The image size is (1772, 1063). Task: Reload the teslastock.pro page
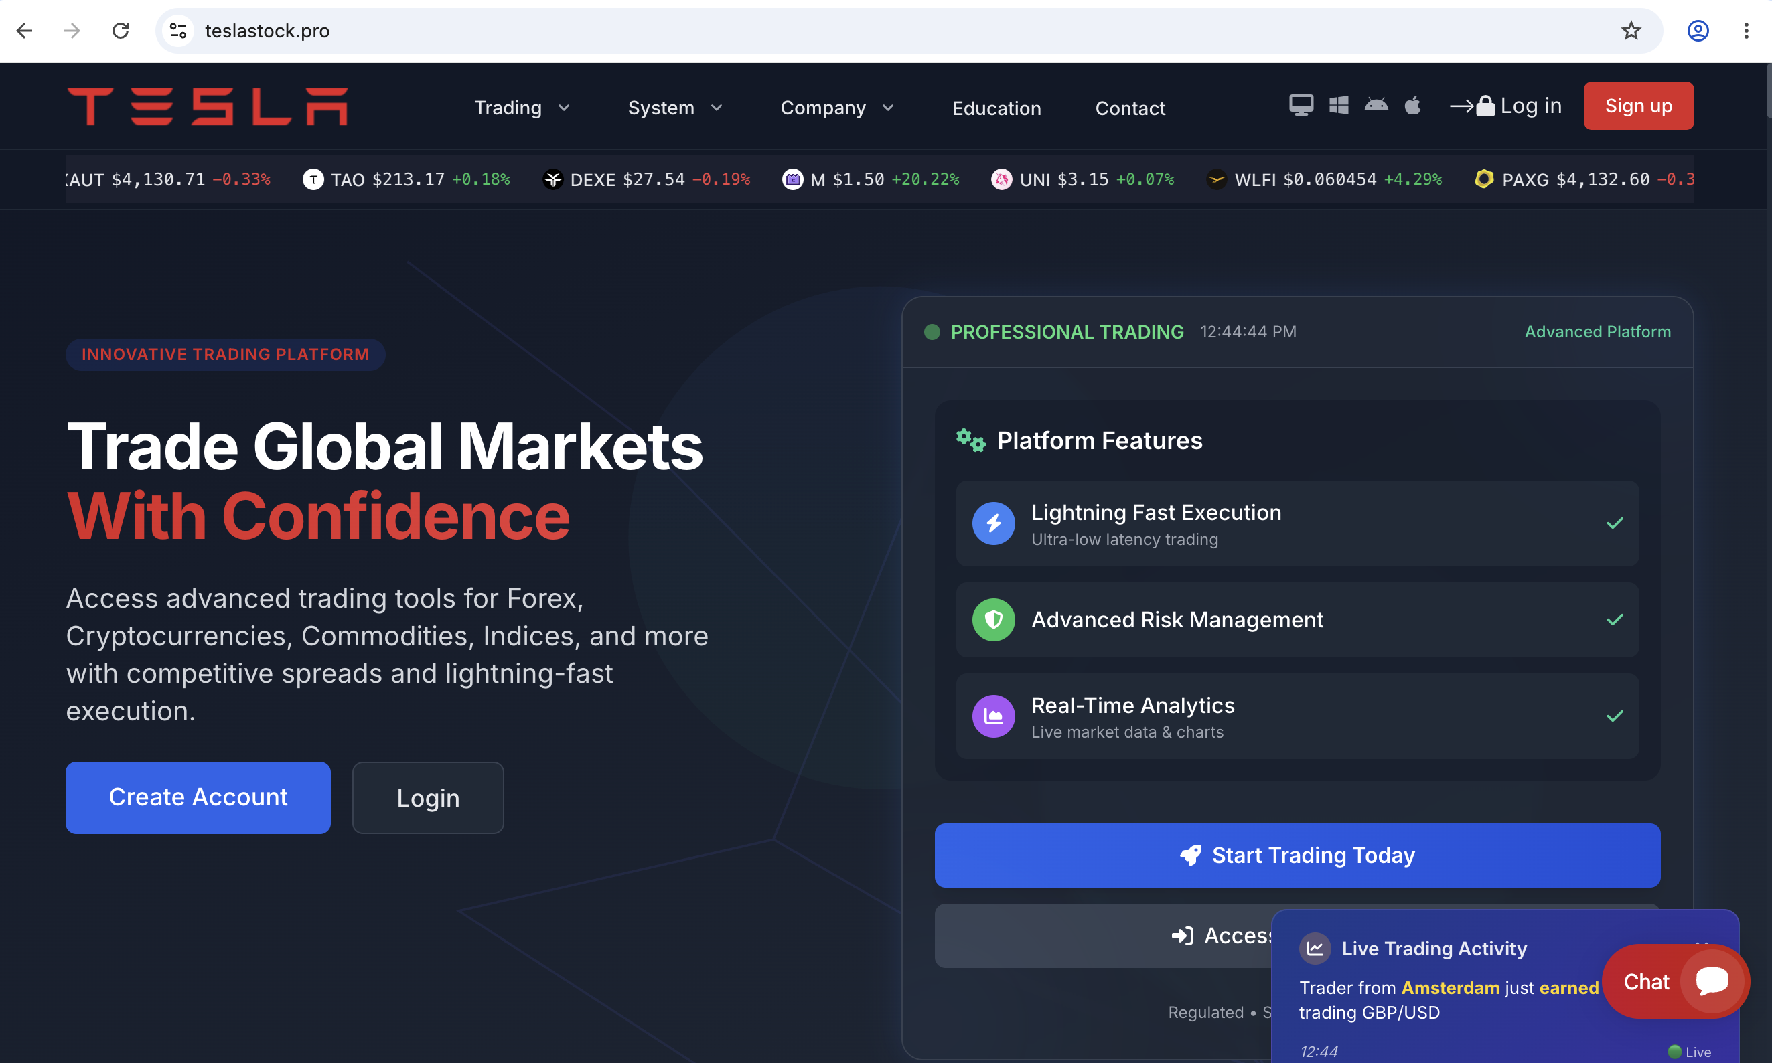point(121,31)
